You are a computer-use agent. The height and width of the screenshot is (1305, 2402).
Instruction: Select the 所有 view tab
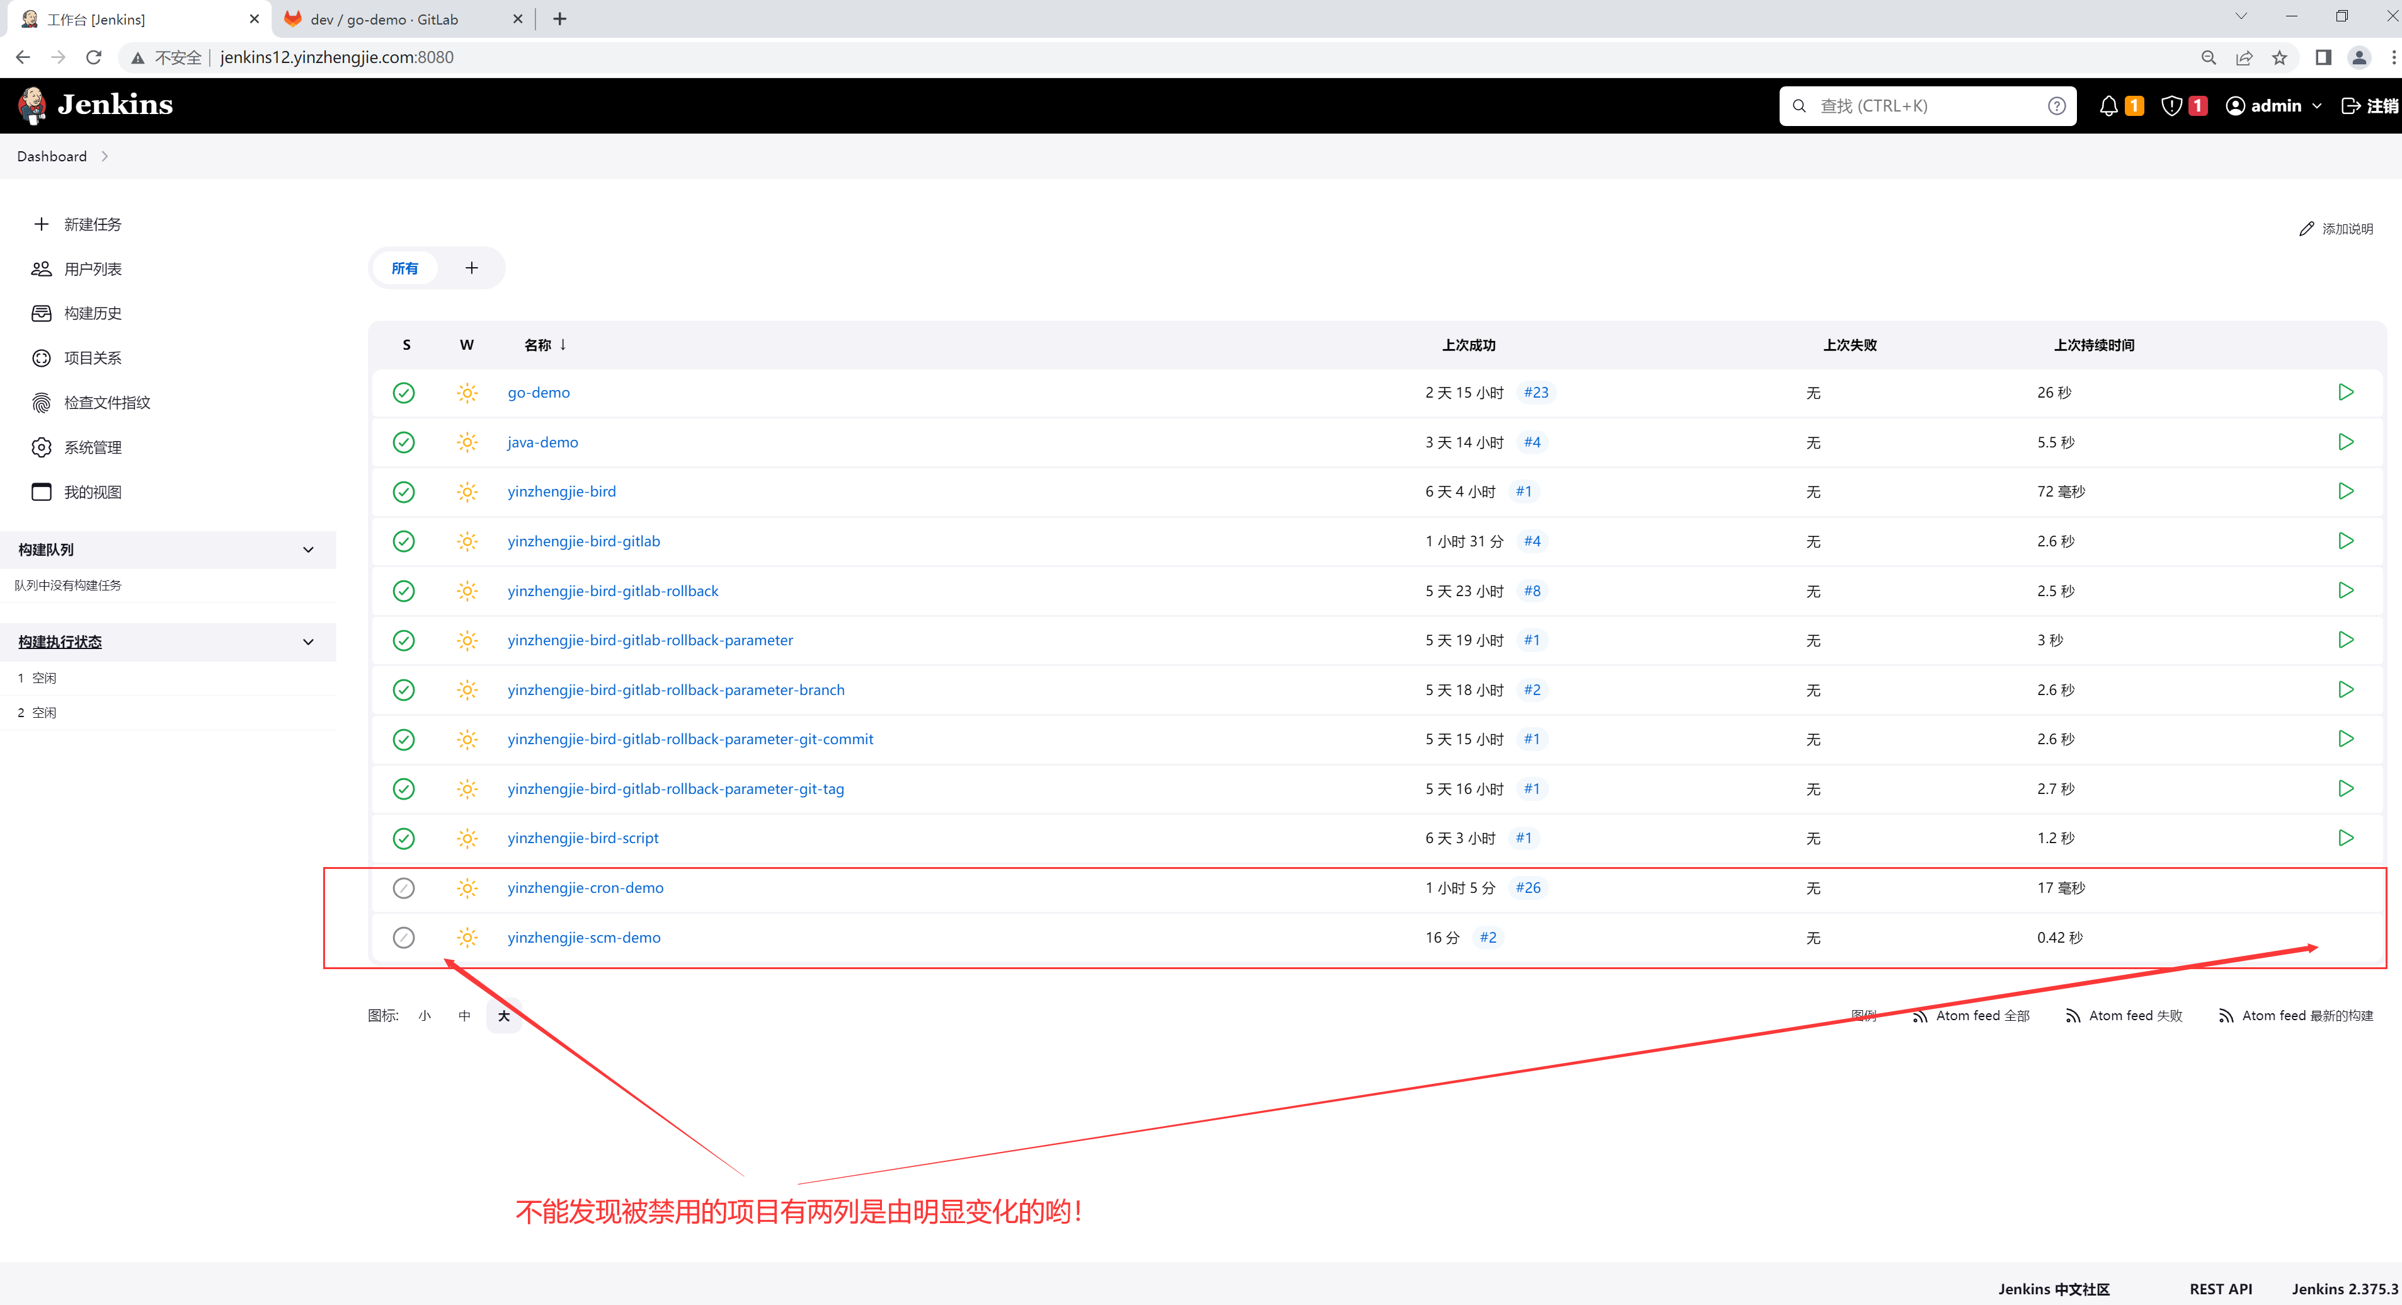pyautogui.click(x=404, y=268)
